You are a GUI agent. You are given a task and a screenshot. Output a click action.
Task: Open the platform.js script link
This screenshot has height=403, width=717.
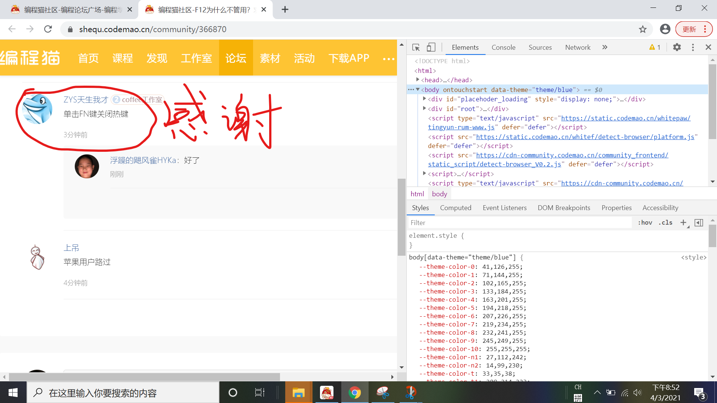click(x=585, y=137)
